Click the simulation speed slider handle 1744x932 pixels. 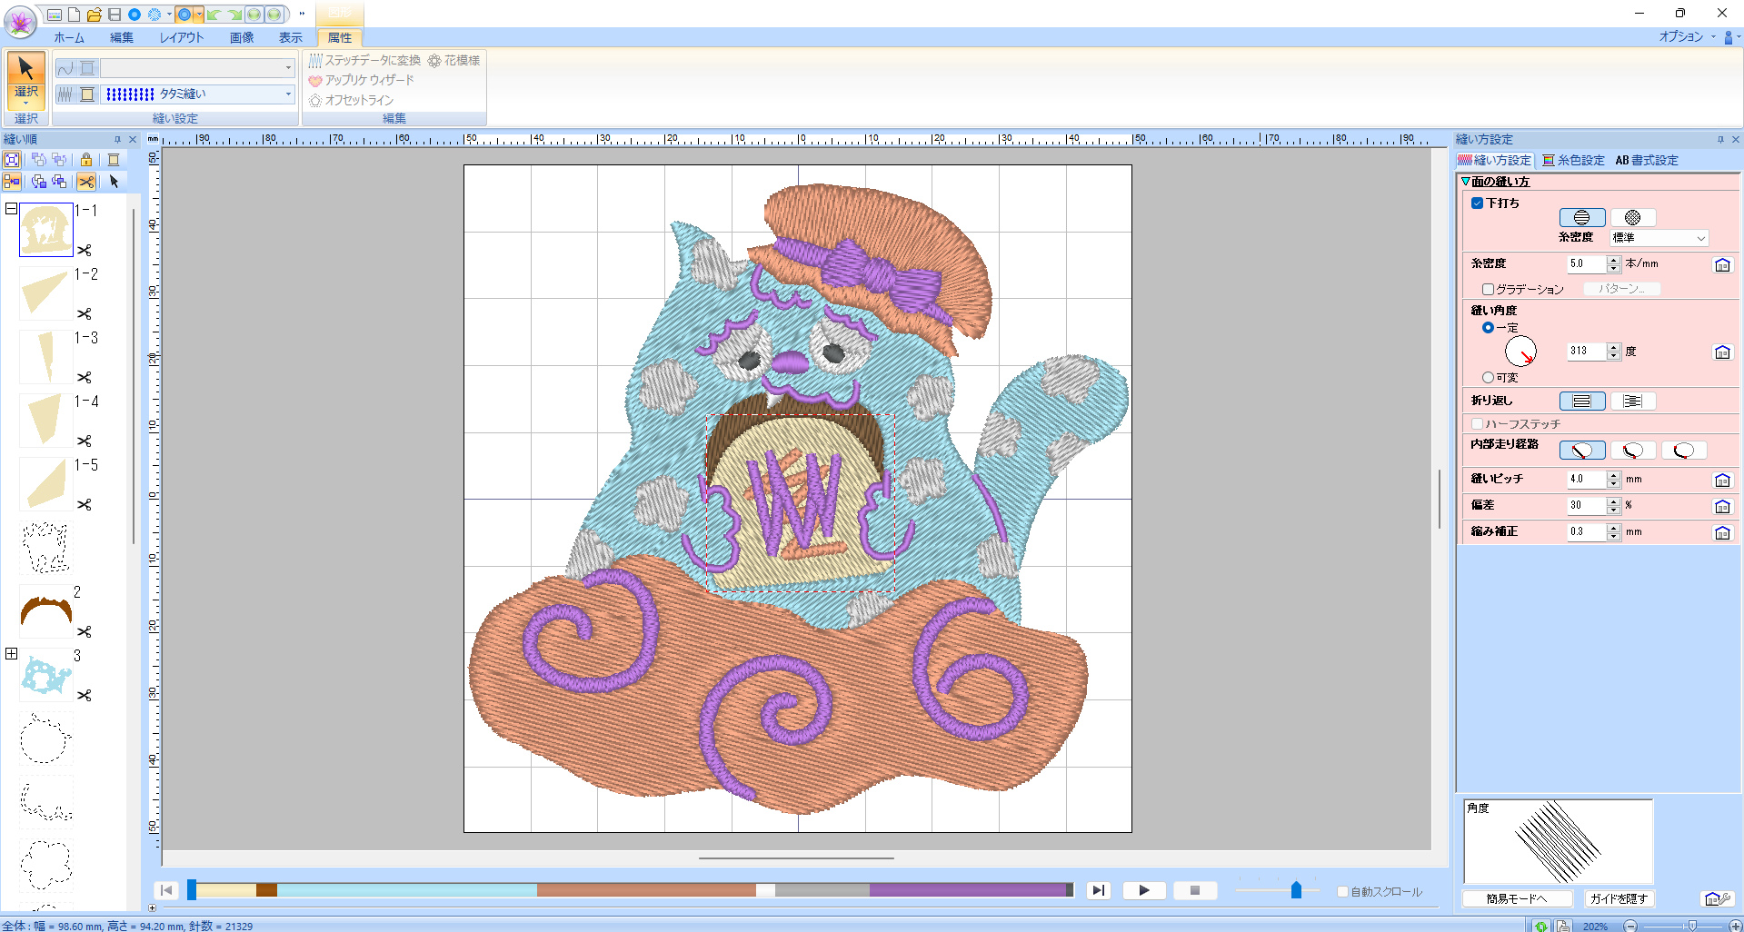[x=1296, y=890]
